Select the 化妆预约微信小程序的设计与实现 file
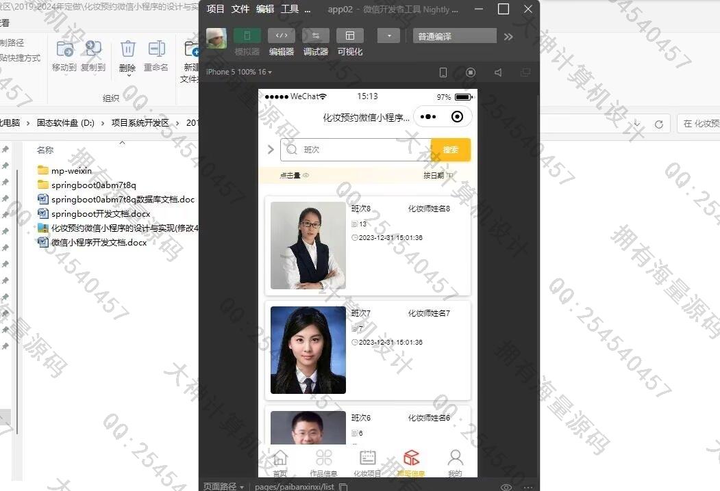The image size is (720, 491). (118, 228)
